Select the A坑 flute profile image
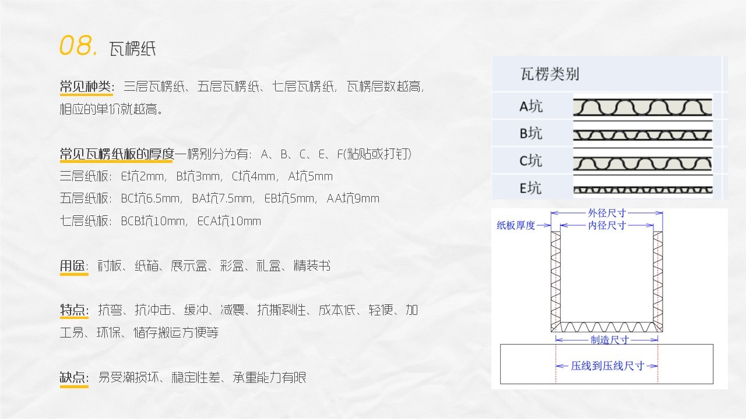Screen dimensions: 746x419 click(x=643, y=106)
